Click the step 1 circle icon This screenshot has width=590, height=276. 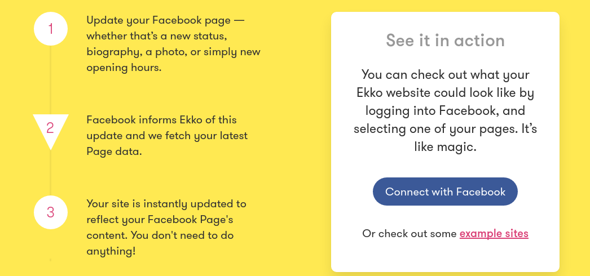coord(51,28)
